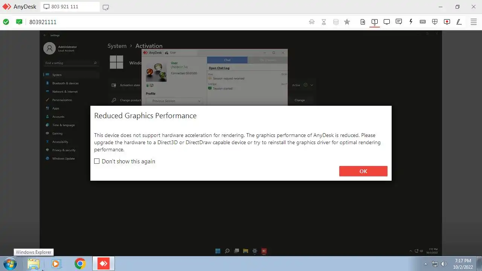This screenshot has width=482, height=271.
Task: Click AnyDesk icon on remote taskbar
Action: tap(264, 251)
